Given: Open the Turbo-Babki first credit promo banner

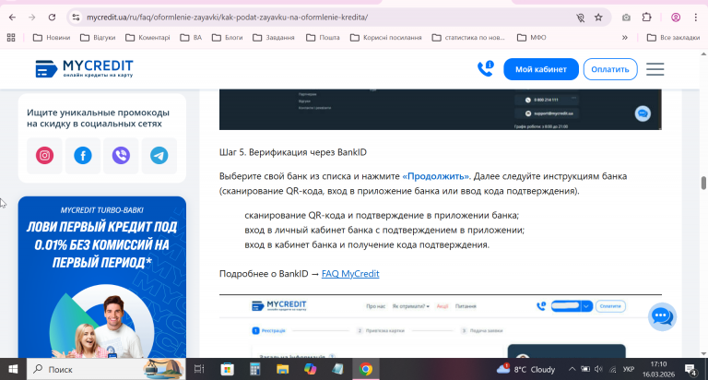Looking at the screenshot, I should coord(102,277).
